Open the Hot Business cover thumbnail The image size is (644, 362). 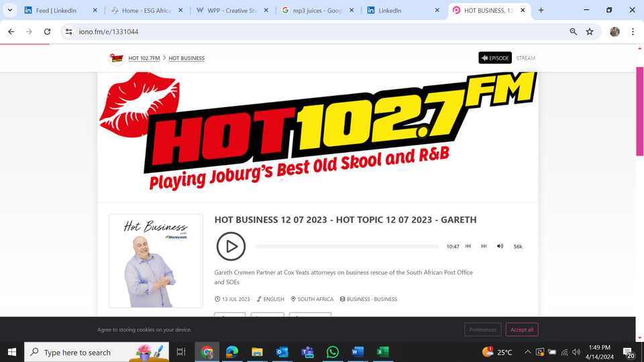pyautogui.click(x=156, y=261)
